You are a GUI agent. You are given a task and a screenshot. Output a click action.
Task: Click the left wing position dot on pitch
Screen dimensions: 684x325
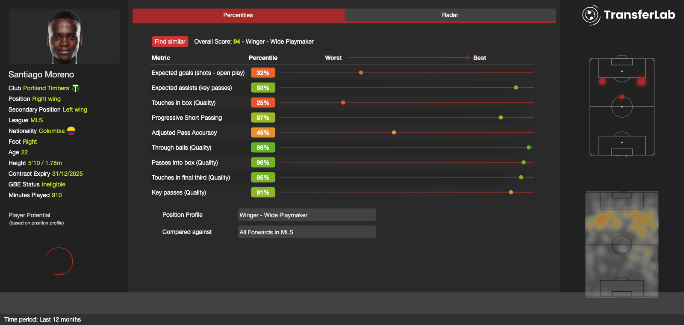(x=602, y=81)
